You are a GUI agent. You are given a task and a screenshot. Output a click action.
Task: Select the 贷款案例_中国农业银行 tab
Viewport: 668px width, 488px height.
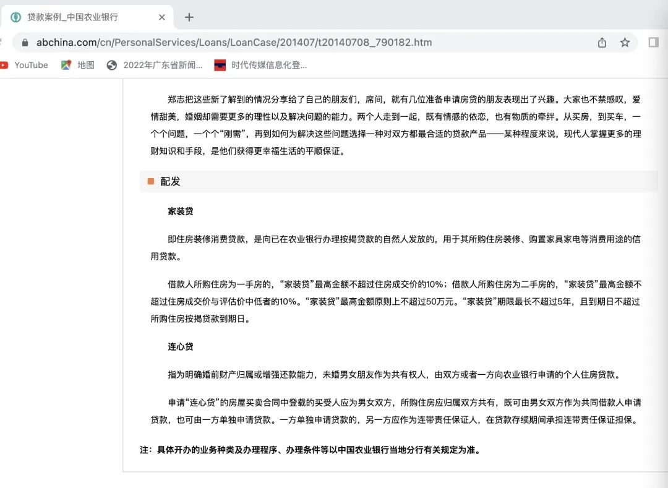tap(72, 17)
